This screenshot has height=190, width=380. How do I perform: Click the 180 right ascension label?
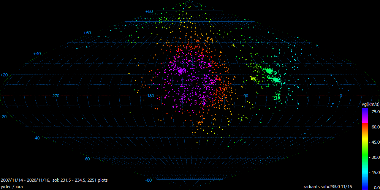click(x=150, y=96)
